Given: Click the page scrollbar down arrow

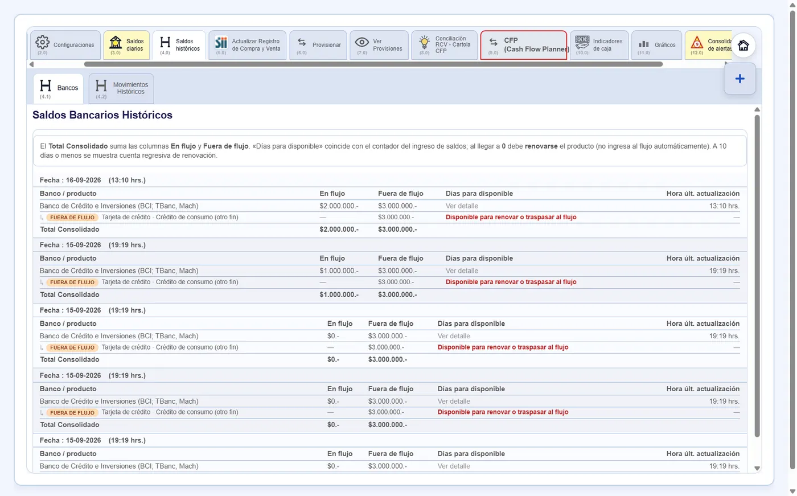Looking at the screenshot, I should (792, 491).
